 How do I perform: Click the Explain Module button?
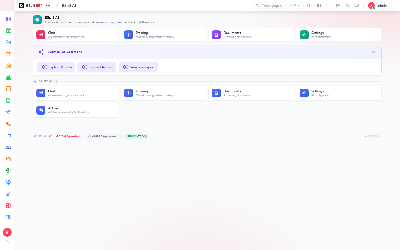click(56, 67)
